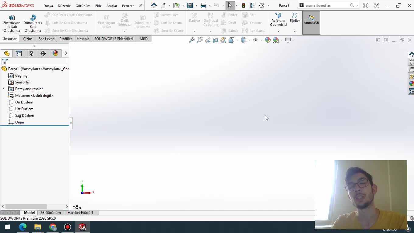Click Zoom to Fit icon

[x=192, y=40]
